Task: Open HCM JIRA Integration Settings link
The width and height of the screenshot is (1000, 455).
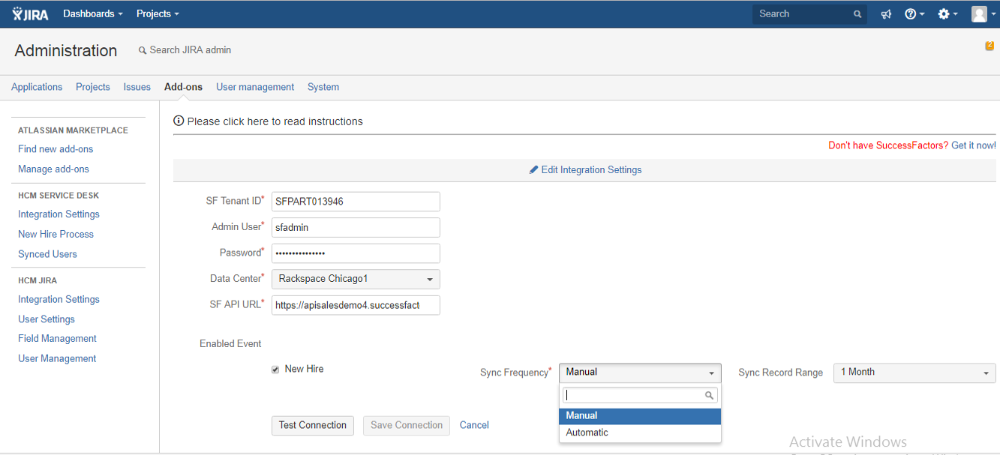Action: (x=59, y=300)
